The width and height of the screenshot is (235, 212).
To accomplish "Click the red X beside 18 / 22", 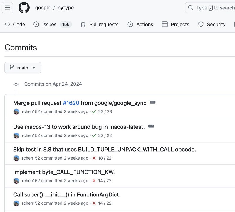I will (x=94, y=158).
